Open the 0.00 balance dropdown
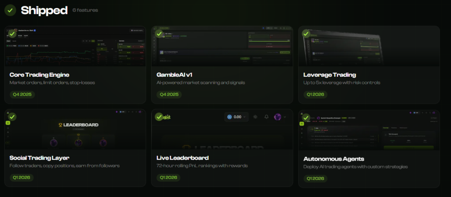This screenshot has height=197, width=451. click(236, 117)
